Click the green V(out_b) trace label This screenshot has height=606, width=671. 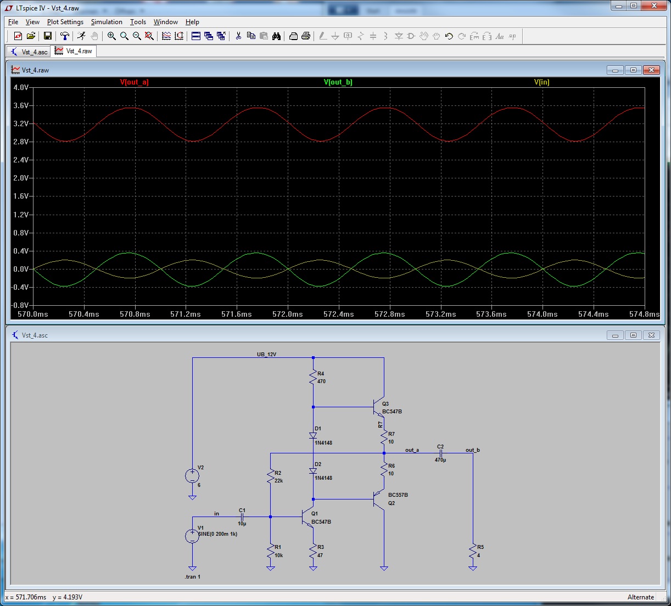(x=338, y=82)
